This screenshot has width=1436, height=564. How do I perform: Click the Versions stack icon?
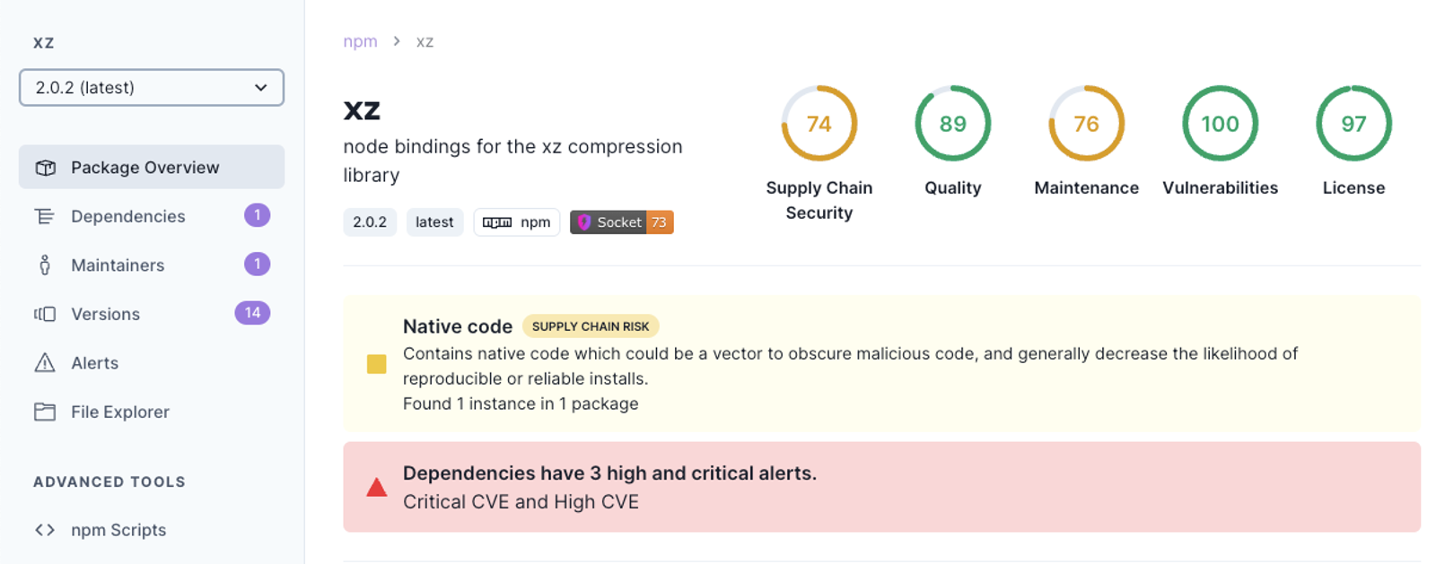(x=45, y=314)
